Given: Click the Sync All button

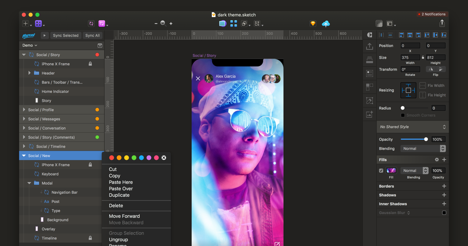Looking at the screenshot, I should point(92,36).
